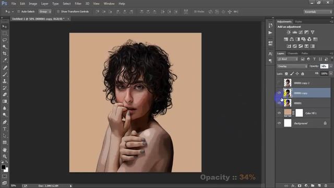Click the Fill value field
Screen dimensions: 334x188
pyautogui.click(x=324, y=74)
